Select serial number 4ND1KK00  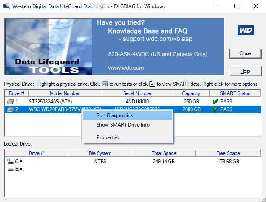click(x=137, y=102)
